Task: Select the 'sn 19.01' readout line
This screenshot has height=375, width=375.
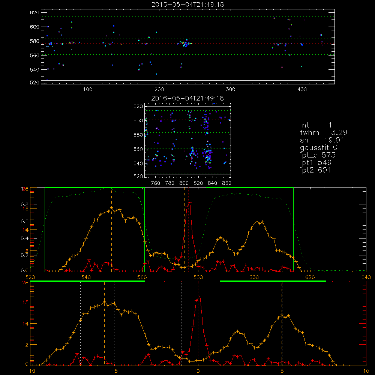Action: tap(322, 140)
